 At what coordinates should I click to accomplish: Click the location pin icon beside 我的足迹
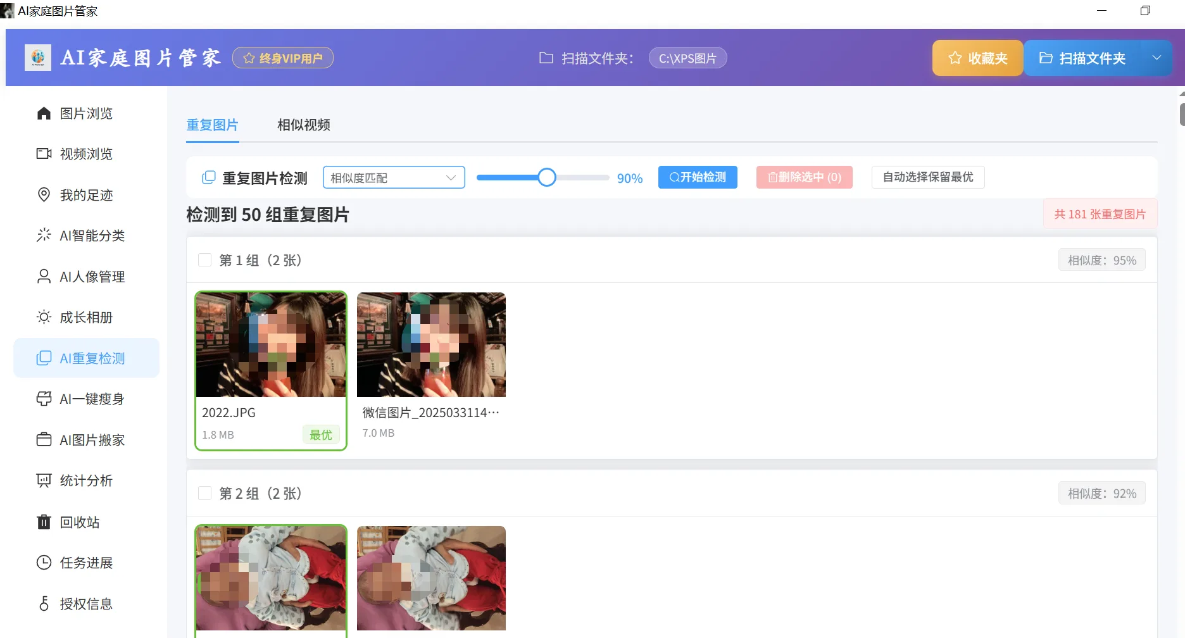pos(44,194)
